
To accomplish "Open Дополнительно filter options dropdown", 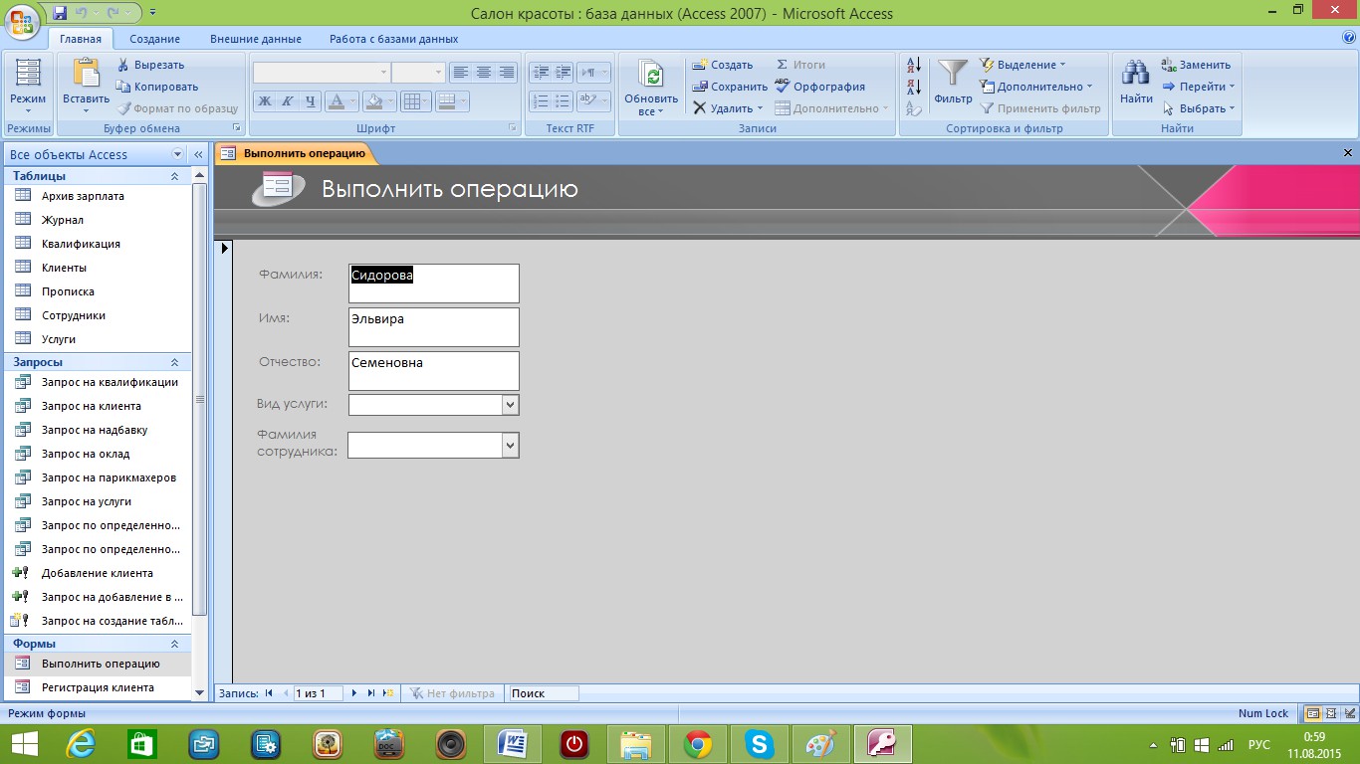I will click(1035, 87).
